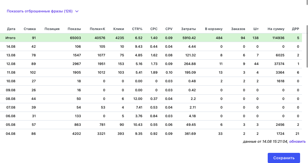This screenshot has height=163, width=308.
Task: Click the В корзину column header
Action: (x=214, y=29)
